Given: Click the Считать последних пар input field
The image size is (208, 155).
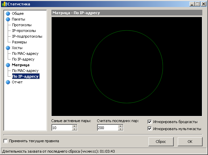Looking at the screenshot, I should (x=108, y=128).
